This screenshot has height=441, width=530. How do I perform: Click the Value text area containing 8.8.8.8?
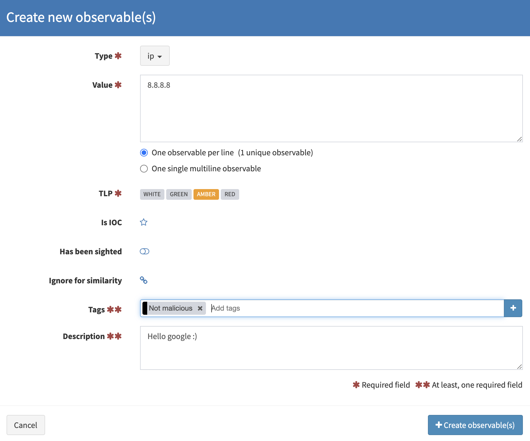331,108
